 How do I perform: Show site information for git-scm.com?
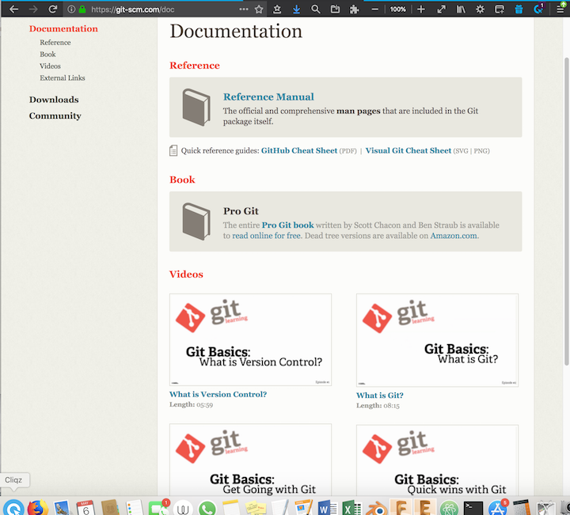click(x=71, y=9)
